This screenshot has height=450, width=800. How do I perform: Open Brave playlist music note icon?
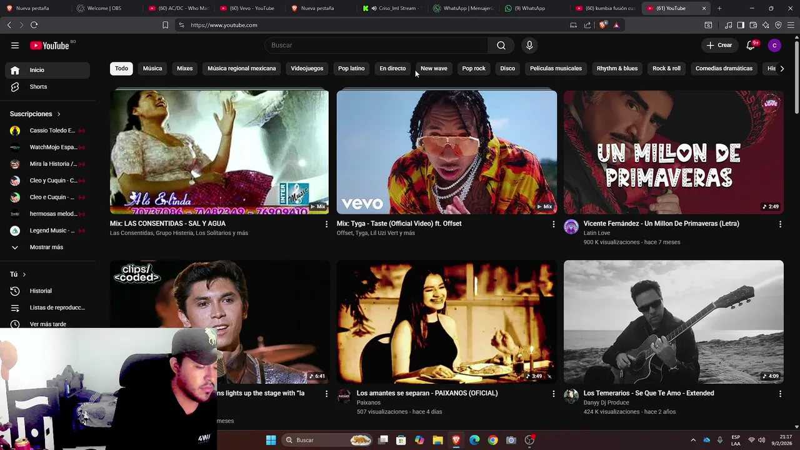pyautogui.click(x=728, y=25)
